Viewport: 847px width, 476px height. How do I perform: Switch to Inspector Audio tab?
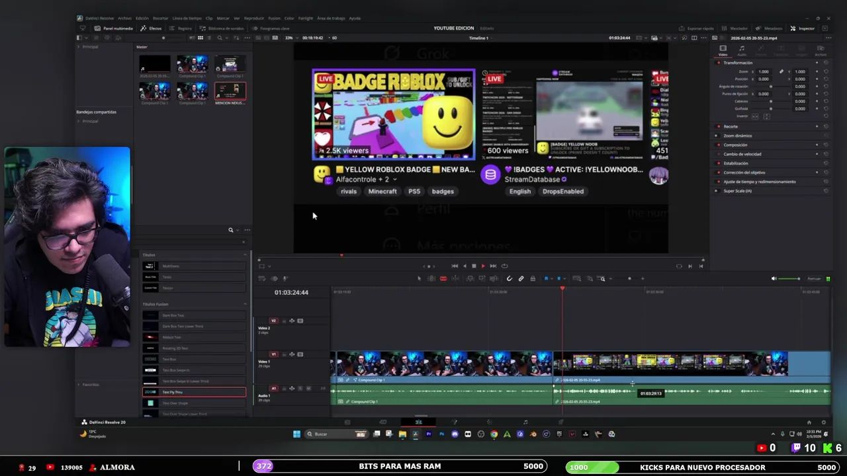[x=742, y=50]
